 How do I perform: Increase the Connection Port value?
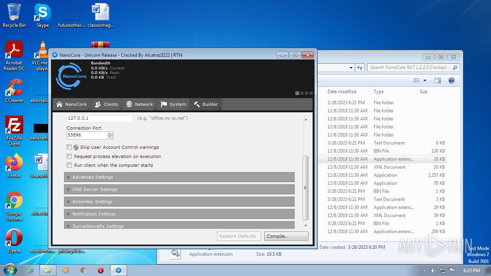pyautogui.click(x=110, y=133)
